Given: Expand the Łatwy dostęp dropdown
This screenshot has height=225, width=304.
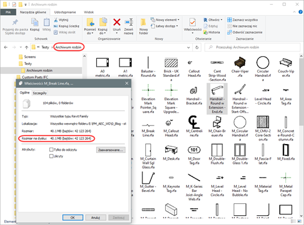Looking at the screenshot, I should 177,26.
